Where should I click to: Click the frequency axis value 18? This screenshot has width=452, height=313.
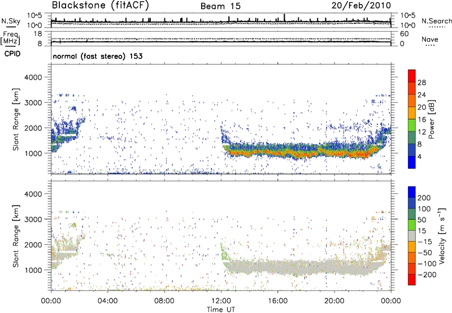[37, 34]
